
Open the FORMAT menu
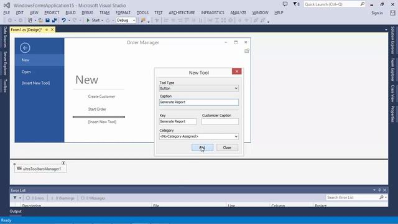point(123,12)
